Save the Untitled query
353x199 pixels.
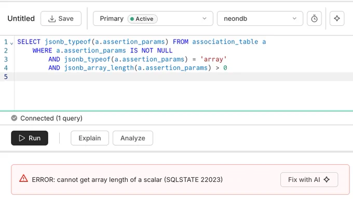tap(61, 19)
